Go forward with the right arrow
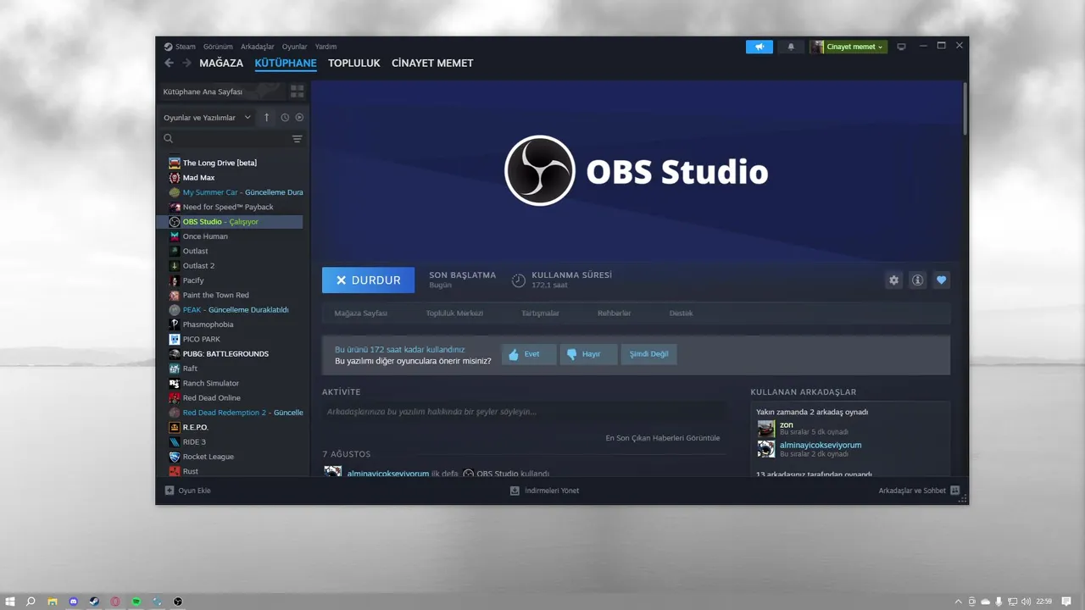Screen dimensions: 1085x610 [x=186, y=63]
